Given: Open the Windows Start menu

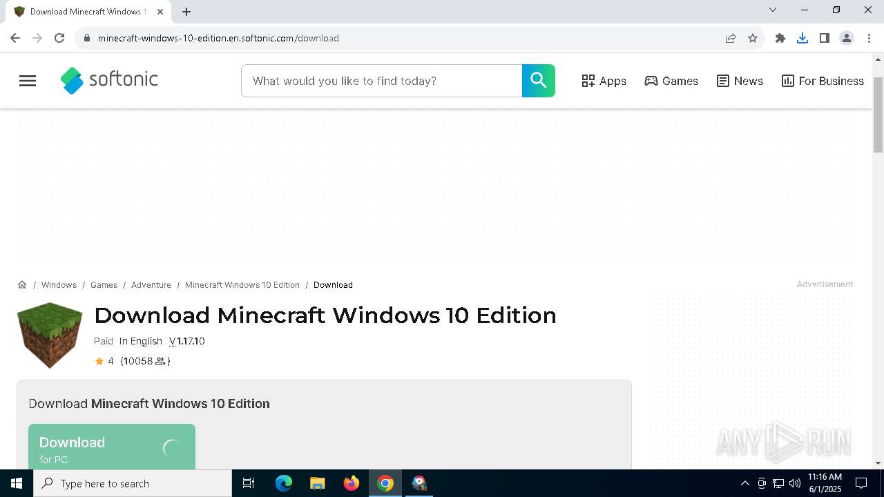Looking at the screenshot, I should 17,483.
